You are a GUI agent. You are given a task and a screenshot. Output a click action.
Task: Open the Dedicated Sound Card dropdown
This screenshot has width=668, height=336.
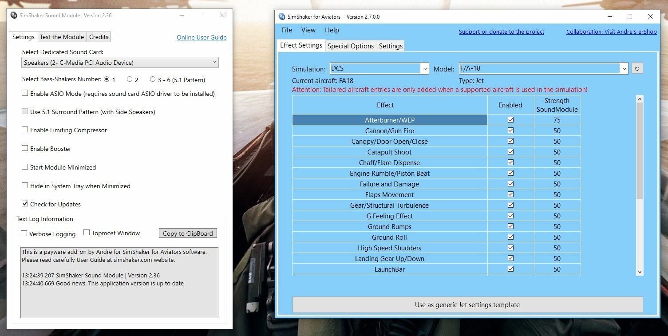pyautogui.click(x=120, y=63)
